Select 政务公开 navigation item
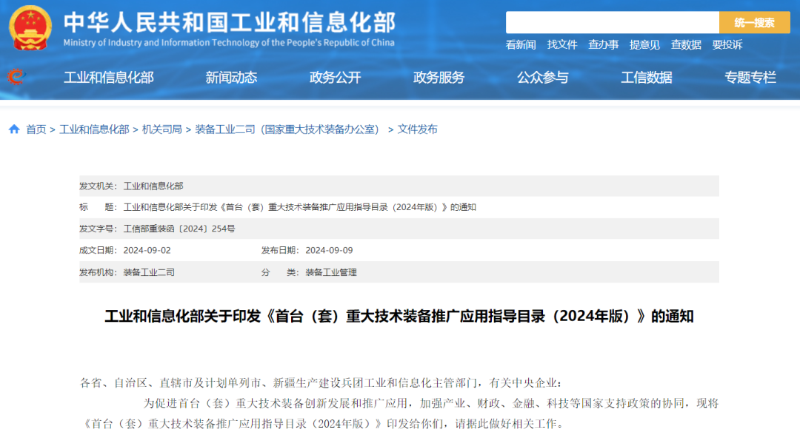 336,78
